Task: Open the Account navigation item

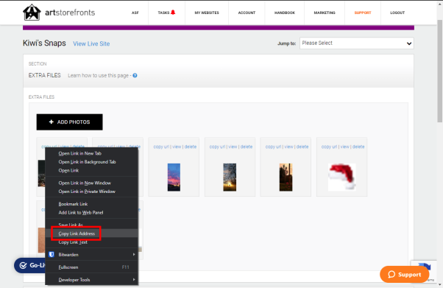Action: 247,13
